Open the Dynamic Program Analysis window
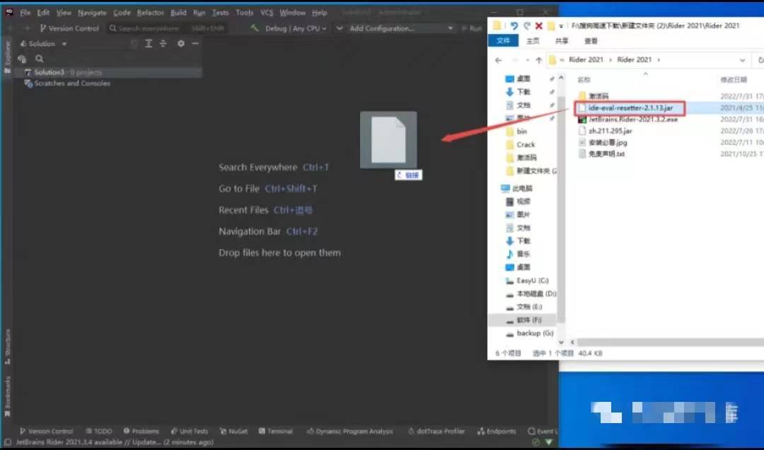This screenshot has width=764, height=450. [350, 432]
